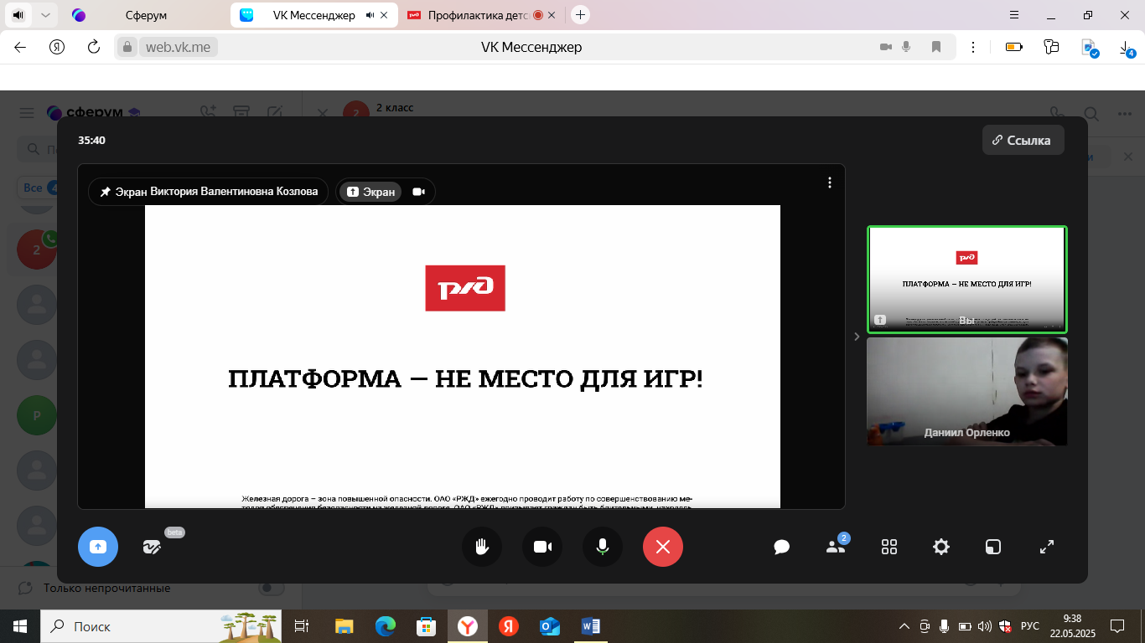Screen dimensions: 1145x643
Task: Open Microsoft Store from taskbar
Action: (x=426, y=626)
